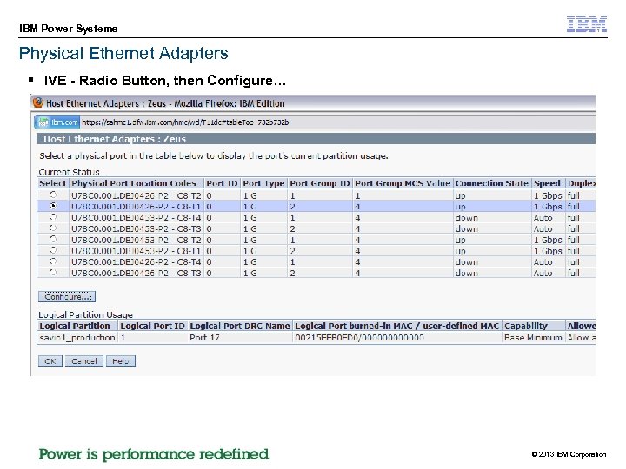626x469 pixels.
Task: Pick radio button for DBJ0426-P2-C8-T3 port
Action: point(53,273)
